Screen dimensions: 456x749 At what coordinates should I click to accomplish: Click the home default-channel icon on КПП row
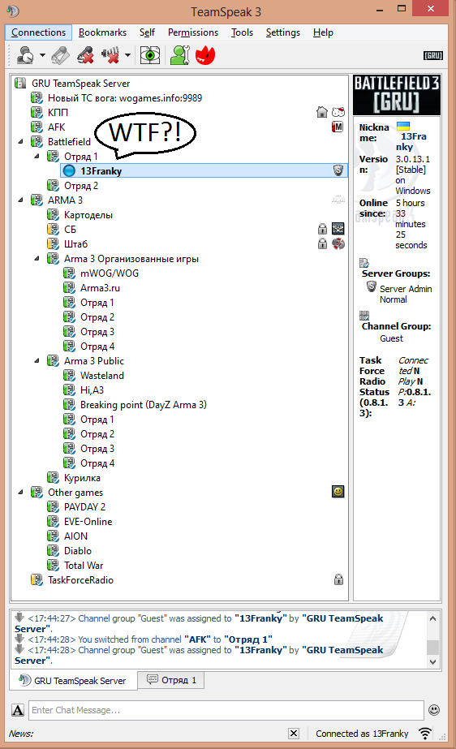click(322, 112)
